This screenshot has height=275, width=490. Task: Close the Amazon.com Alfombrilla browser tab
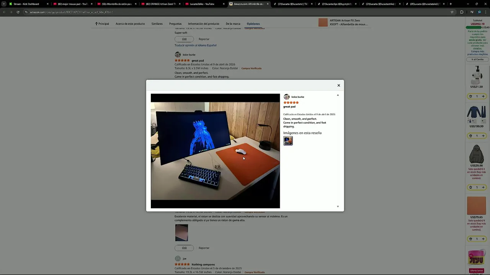point(268,4)
